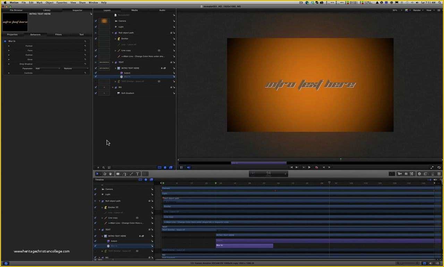
Task: Switch to the Library tab
Action: click(47, 10)
